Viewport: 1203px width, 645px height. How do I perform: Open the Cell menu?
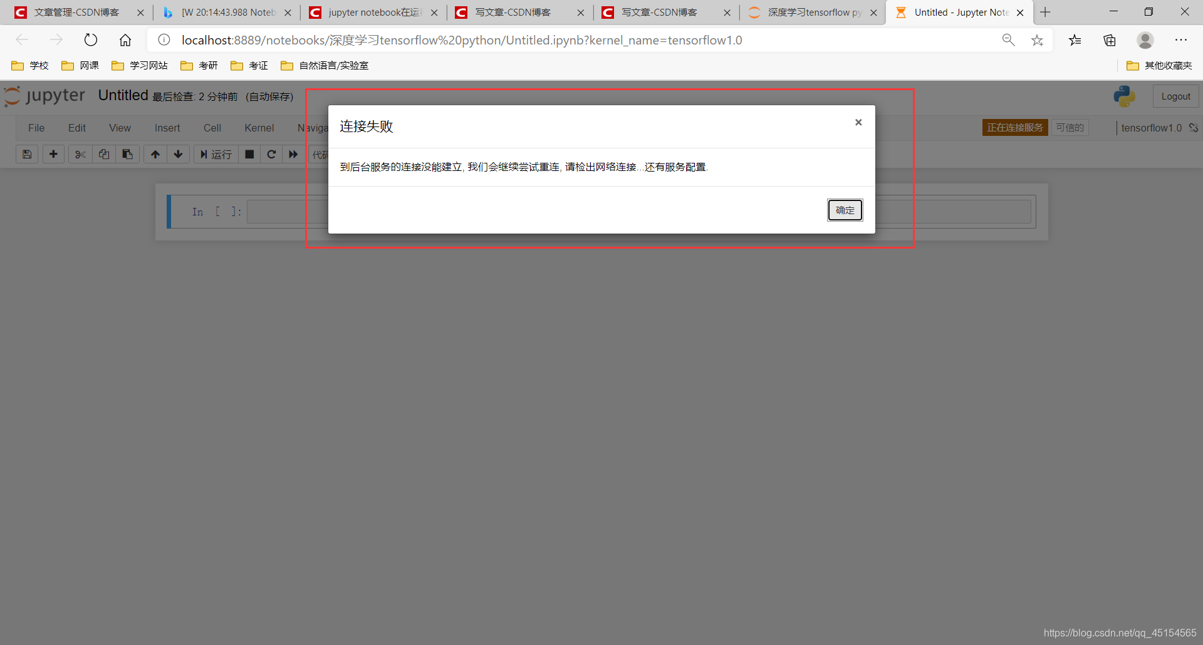[x=212, y=128]
